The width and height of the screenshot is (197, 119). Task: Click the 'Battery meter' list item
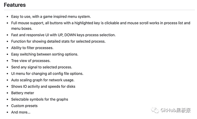pos(23,93)
